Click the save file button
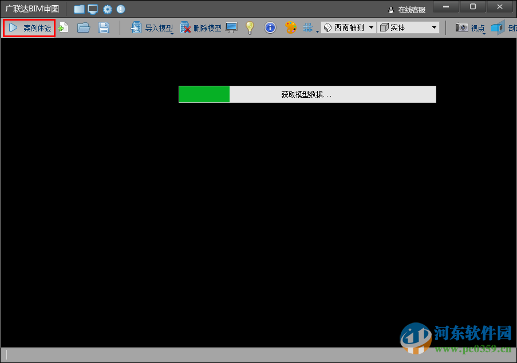Image resolution: width=517 pixels, height=363 pixels. click(104, 27)
